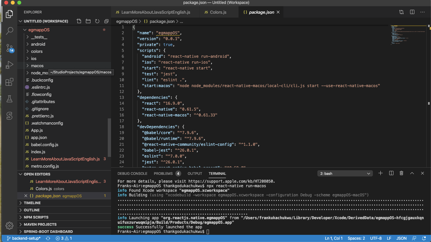Open the Search view
Viewport: 431px width, 242px height.
coord(9,31)
